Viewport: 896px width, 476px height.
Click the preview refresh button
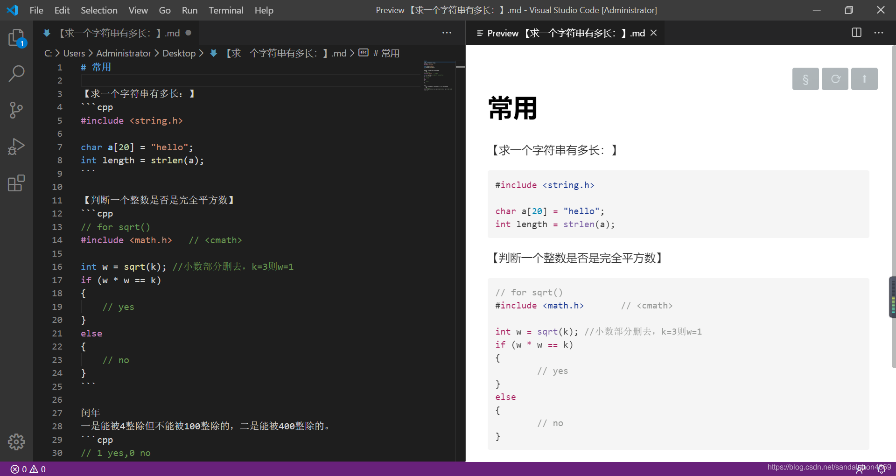click(x=835, y=79)
